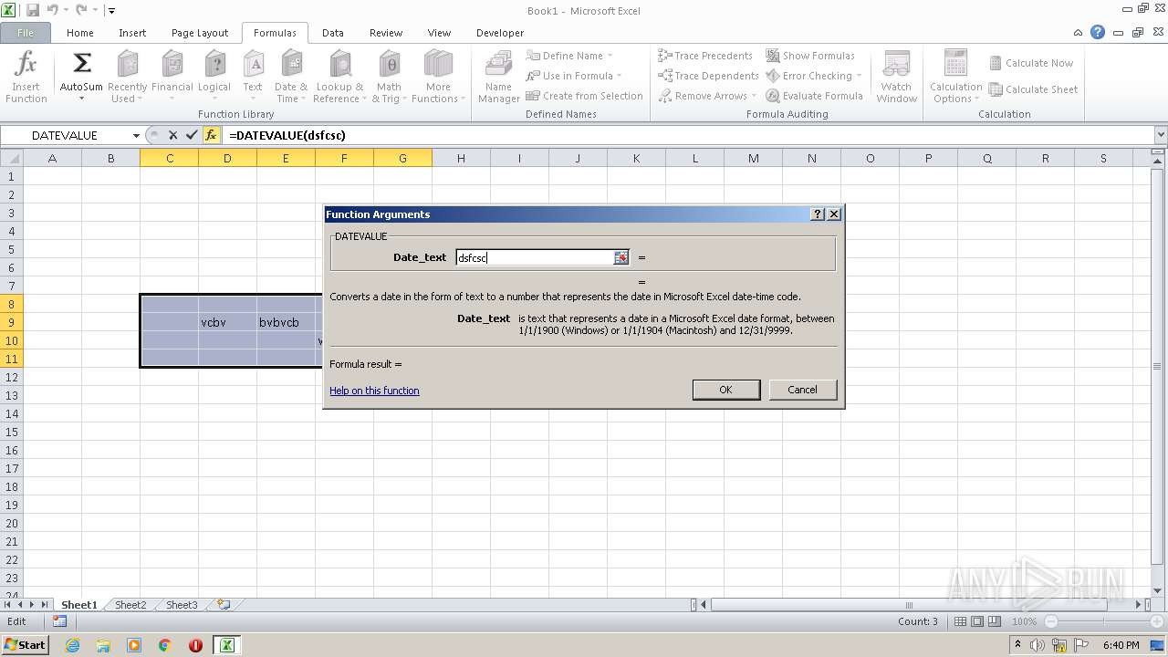
Task: Cancel the formula bar entry
Action: click(172, 135)
